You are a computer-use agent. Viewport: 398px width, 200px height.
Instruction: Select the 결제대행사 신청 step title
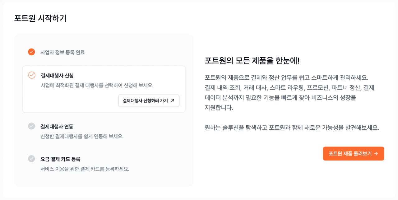[57, 75]
